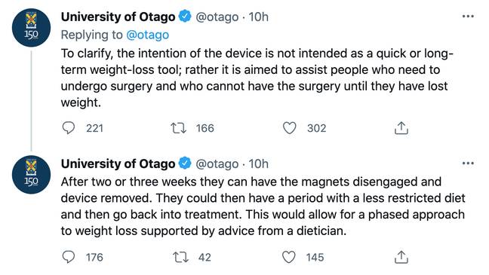Viewport: 489px width, 275px height.
Task: Open the @otago link in Replying to
Action: (147, 35)
